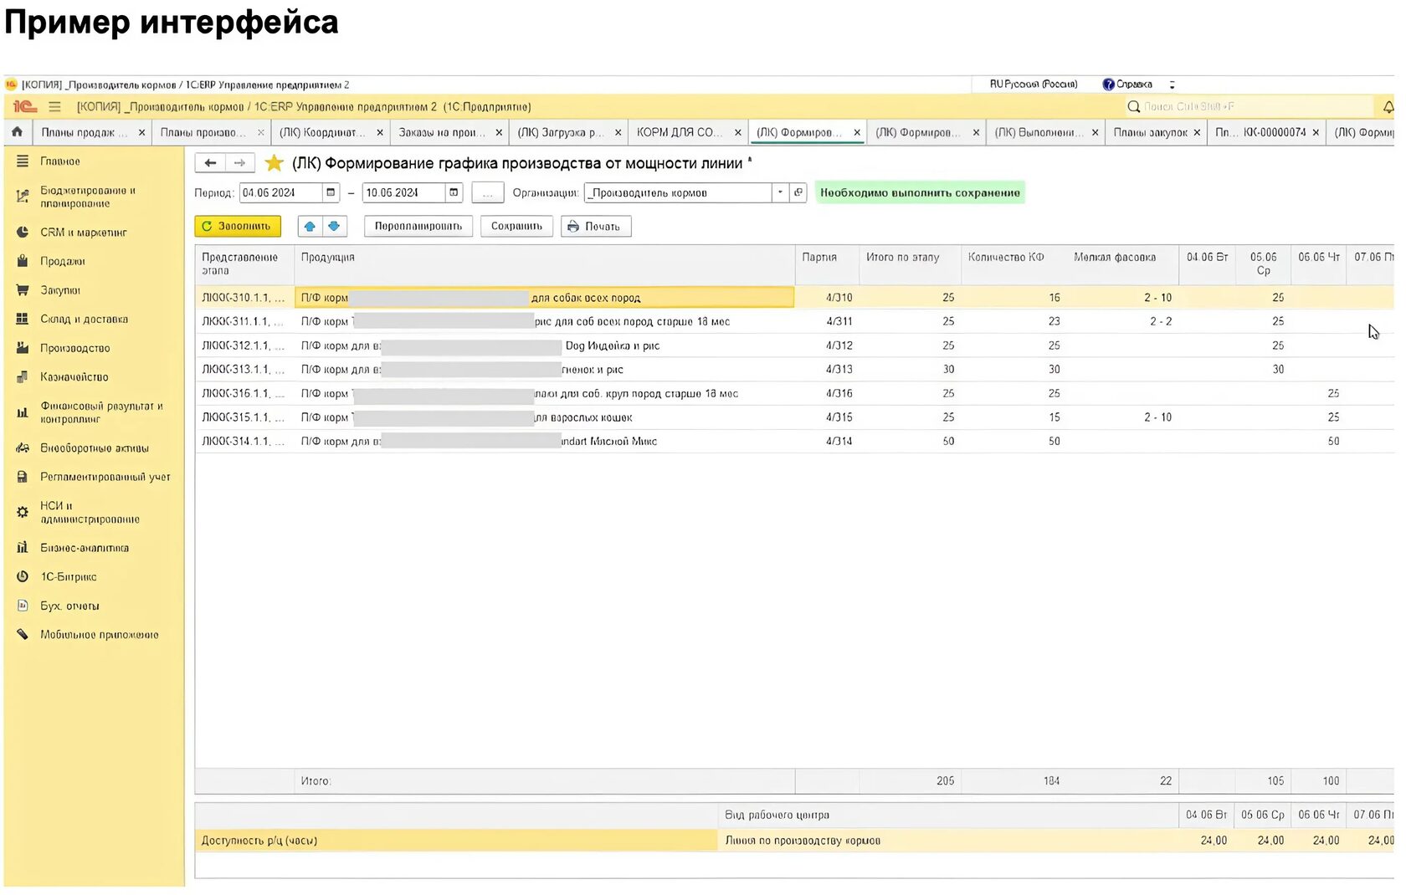Open calendar picker for start date 04.06.2024

[x=331, y=192]
